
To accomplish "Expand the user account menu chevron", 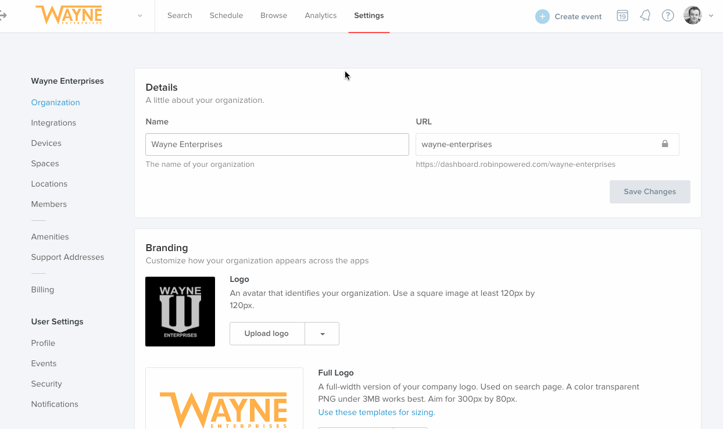I will pyautogui.click(x=711, y=16).
